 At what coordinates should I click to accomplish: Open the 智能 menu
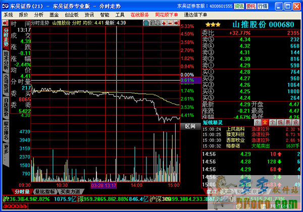tap(105, 15)
